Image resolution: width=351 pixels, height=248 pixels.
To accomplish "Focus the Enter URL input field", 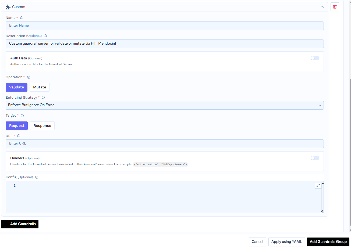I will pyautogui.click(x=165, y=144).
